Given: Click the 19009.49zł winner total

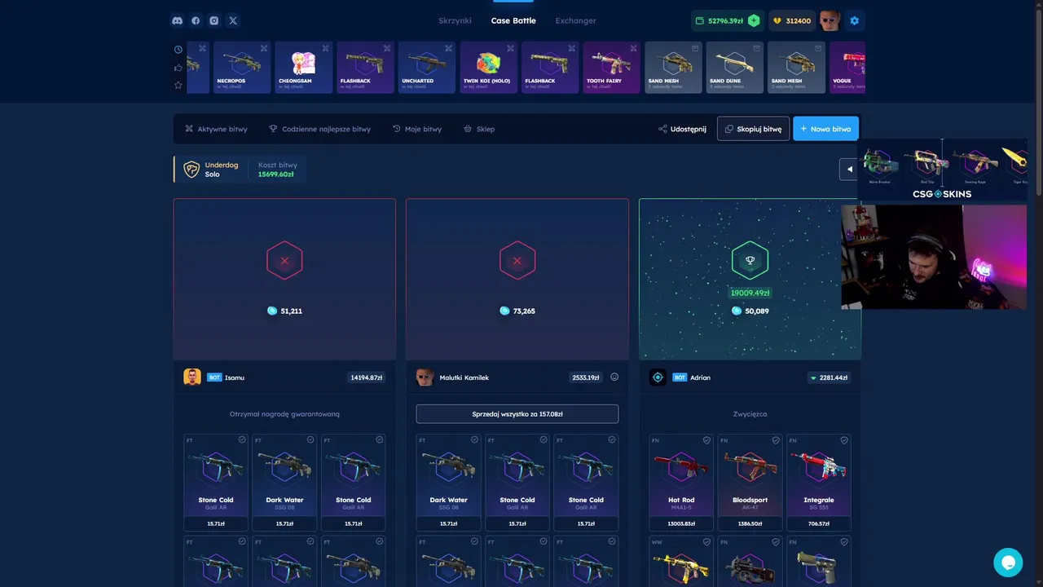Looking at the screenshot, I should click(750, 293).
